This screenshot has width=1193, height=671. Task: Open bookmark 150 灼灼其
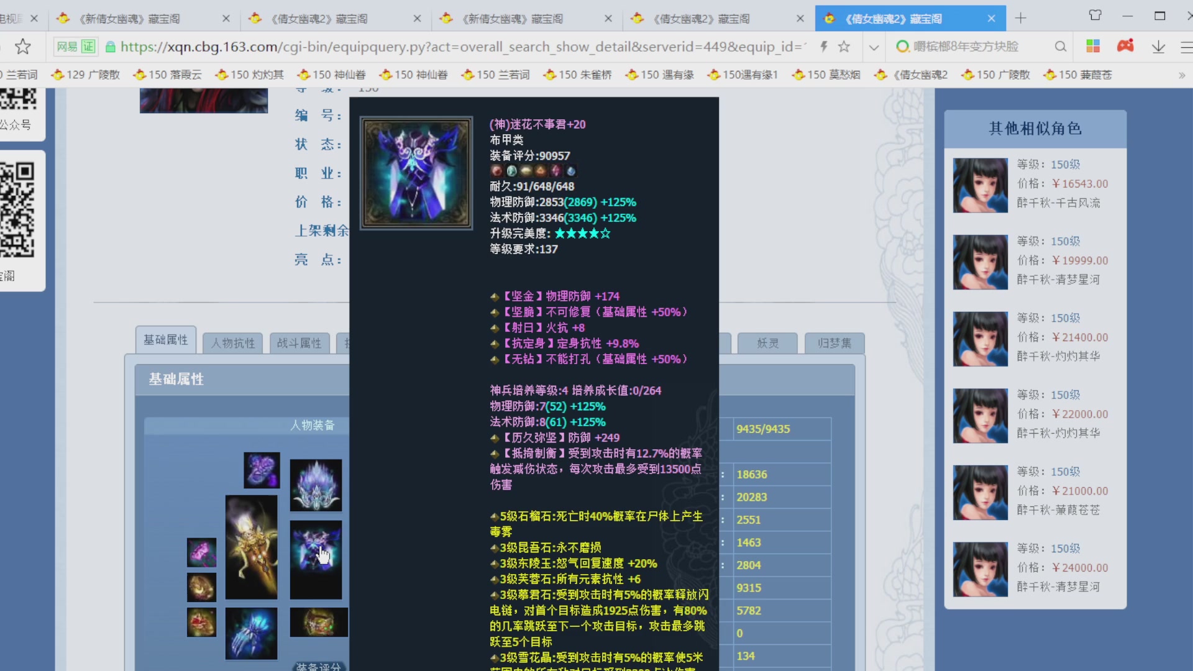[249, 75]
